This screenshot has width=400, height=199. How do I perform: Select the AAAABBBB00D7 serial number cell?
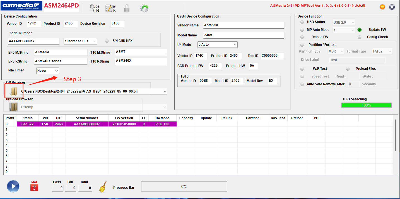[87, 124]
